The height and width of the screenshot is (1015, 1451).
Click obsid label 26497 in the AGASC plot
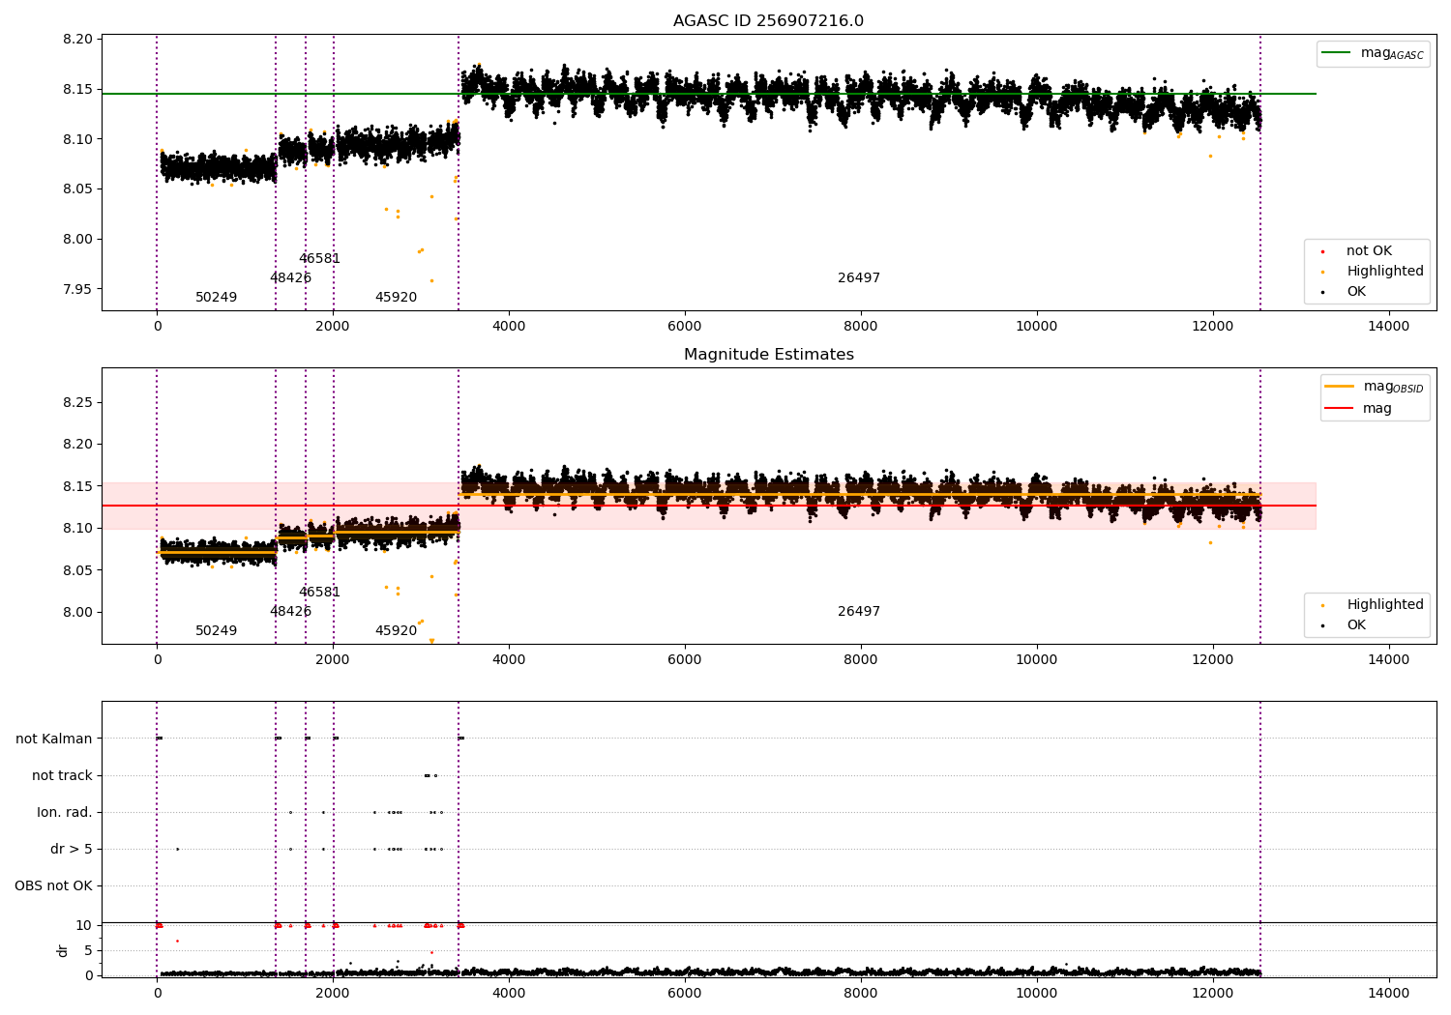tap(859, 278)
